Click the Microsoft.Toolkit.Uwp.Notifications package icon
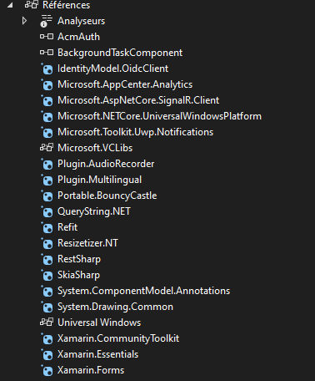 47,132
